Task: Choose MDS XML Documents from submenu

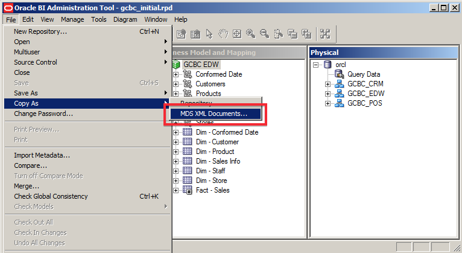Action: (215, 114)
